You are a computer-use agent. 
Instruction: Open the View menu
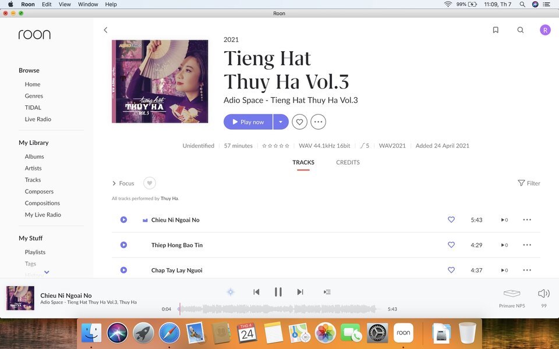pos(65,4)
